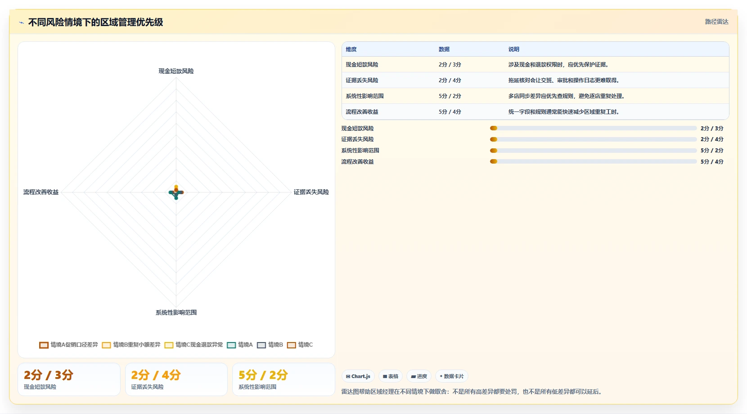Click description starting 拖延核对会让交班

[x=565, y=80]
